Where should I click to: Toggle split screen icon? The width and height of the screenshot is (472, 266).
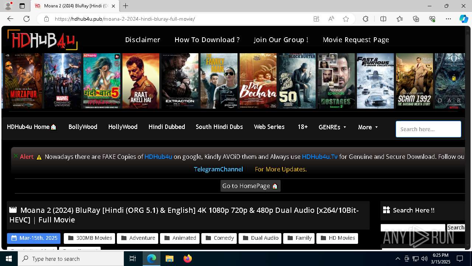pyautogui.click(x=383, y=19)
